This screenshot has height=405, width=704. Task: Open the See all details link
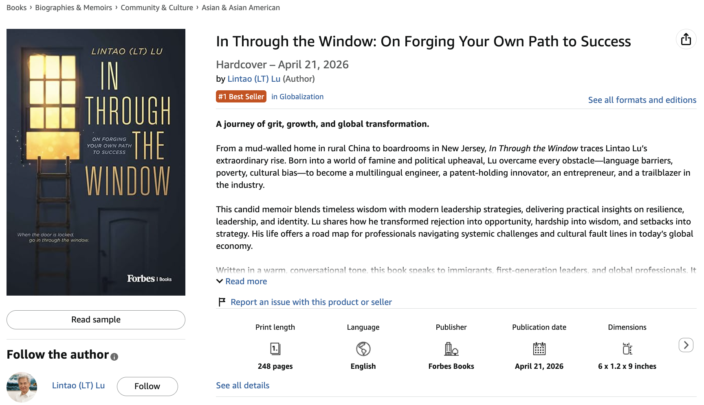[x=242, y=385]
